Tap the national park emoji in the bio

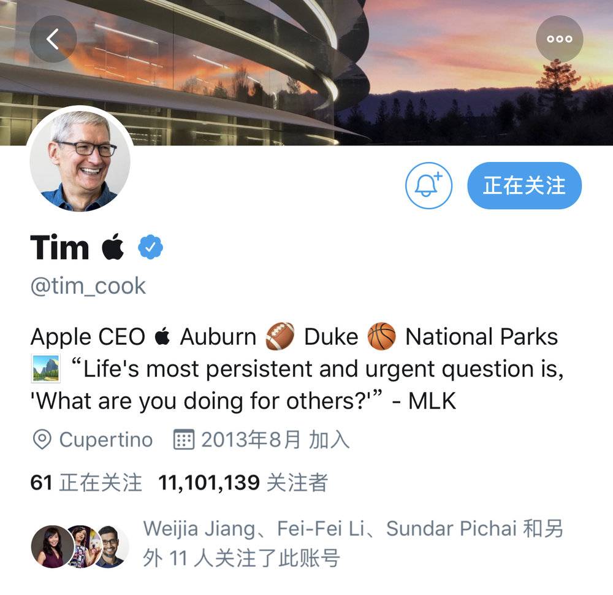[45, 369]
